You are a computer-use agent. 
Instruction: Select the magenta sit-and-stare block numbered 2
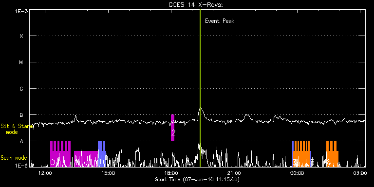173,128
